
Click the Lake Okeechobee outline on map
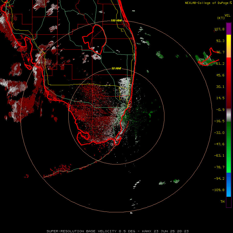(94, 39)
